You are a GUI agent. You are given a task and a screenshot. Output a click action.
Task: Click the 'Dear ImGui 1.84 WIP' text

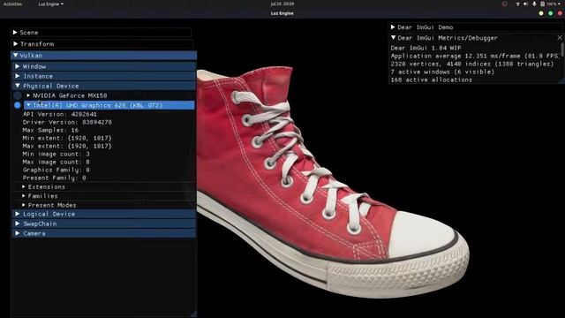(x=426, y=48)
